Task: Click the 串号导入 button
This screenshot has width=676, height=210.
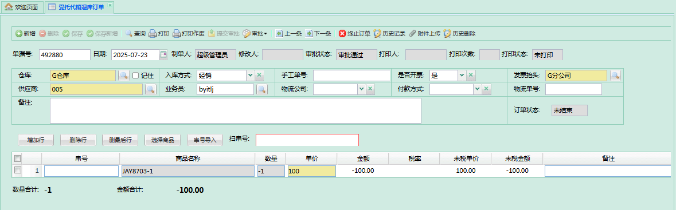Action: [205, 140]
